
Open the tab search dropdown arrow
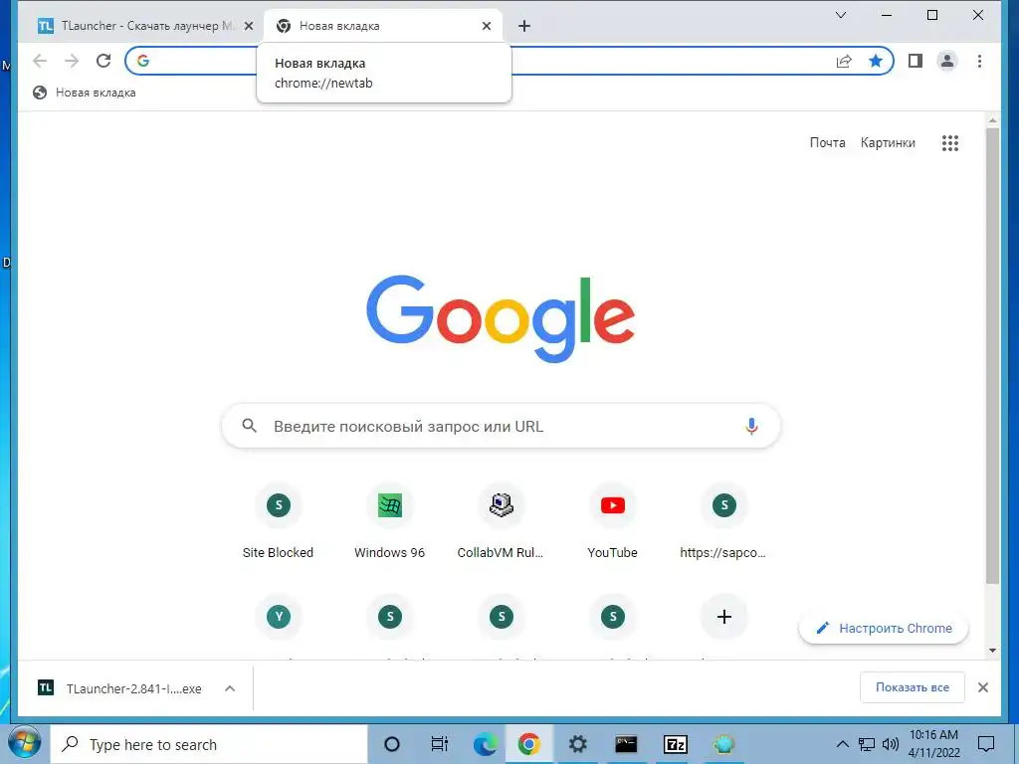coord(840,15)
